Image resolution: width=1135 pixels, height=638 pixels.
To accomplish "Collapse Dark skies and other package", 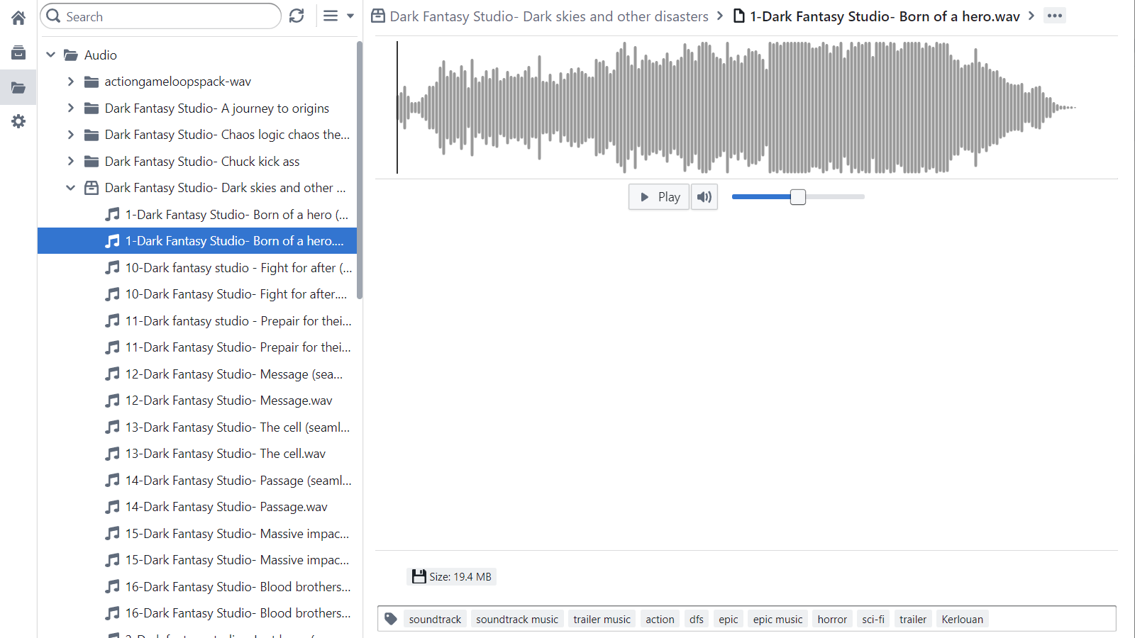I will [x=70, y=188].
